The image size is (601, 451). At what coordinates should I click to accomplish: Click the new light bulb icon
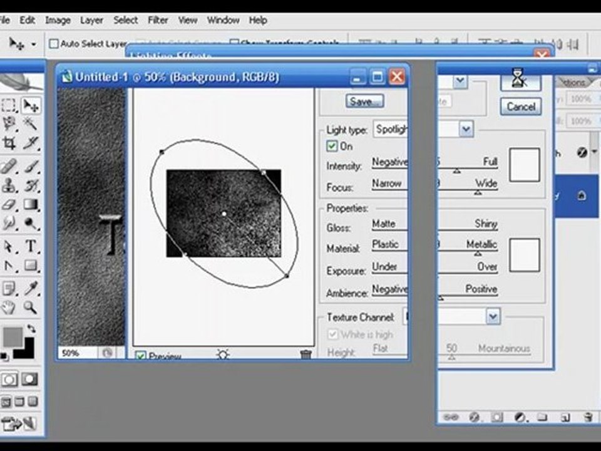(x=223, y=354)
